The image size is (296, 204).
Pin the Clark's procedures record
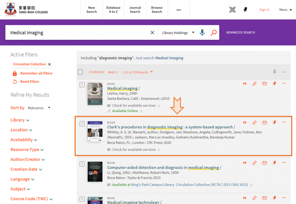point(274,122)
